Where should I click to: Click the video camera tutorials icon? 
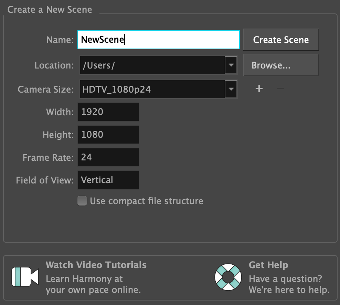pyautogui.click(x=25, y=276)
